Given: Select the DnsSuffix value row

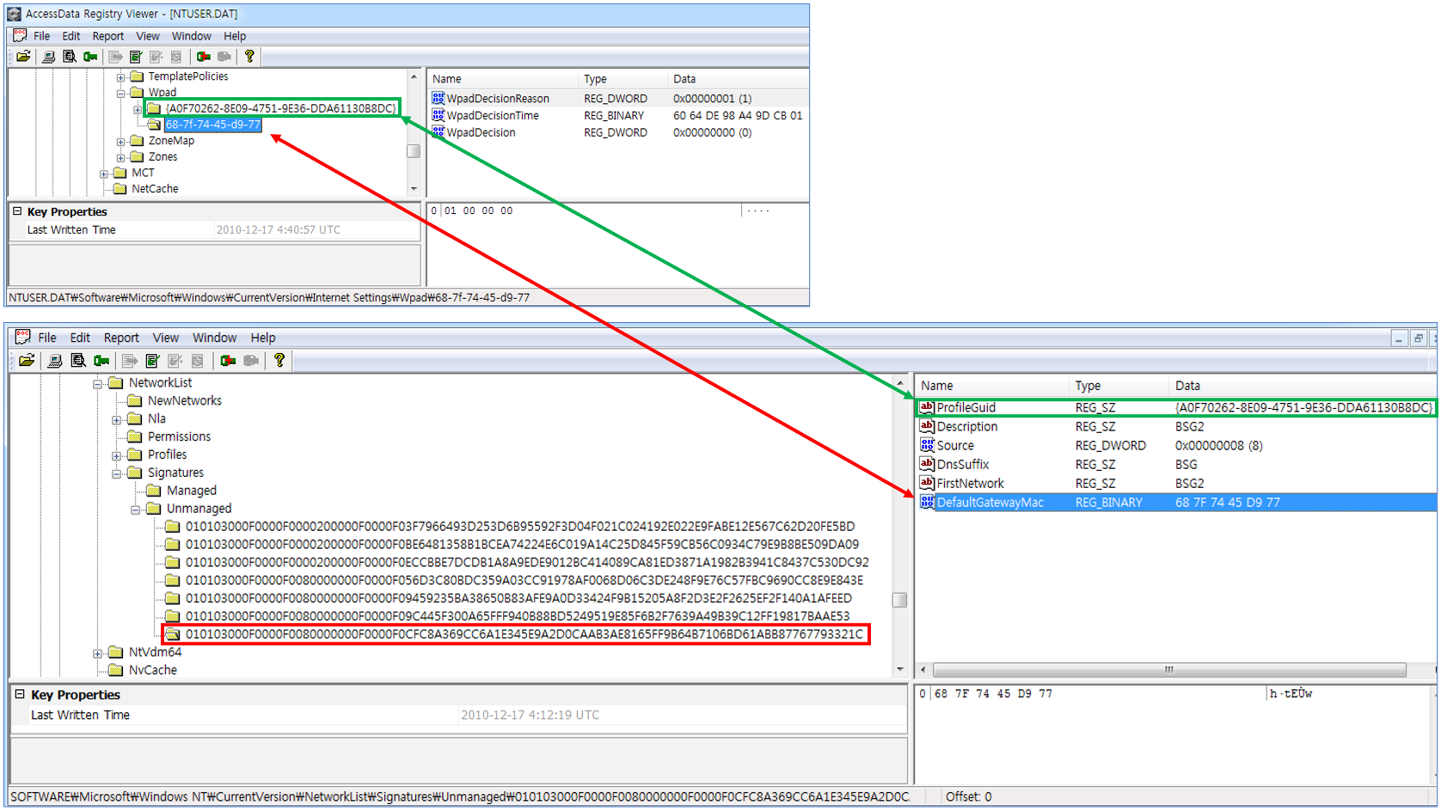Looking at the screenshot, I should 1176,465.
